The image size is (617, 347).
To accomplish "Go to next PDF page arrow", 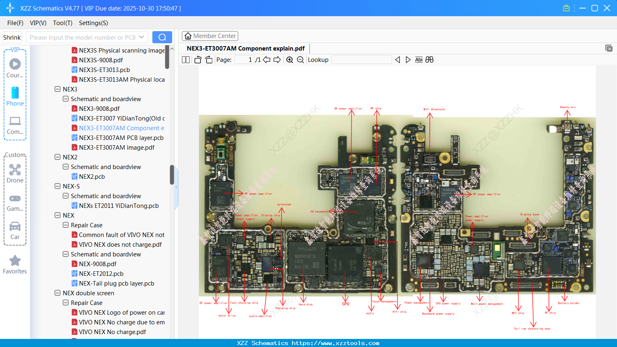I will point(277,60).
